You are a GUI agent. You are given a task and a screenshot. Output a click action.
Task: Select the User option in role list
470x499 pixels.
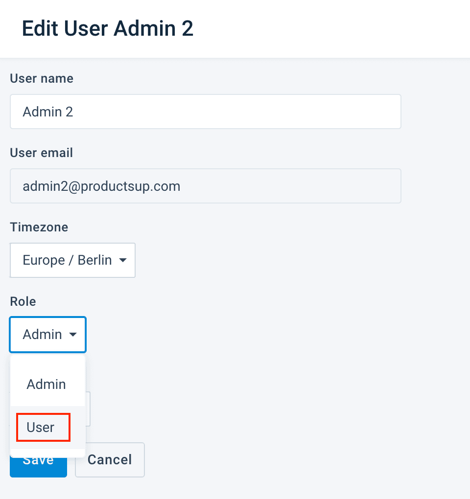pyautogui.click(x=41, y=427)
